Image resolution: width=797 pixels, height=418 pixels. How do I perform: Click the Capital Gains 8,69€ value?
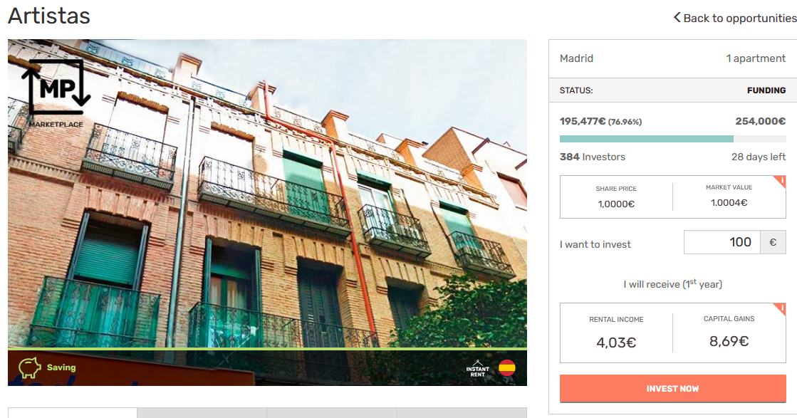[x=729, y=341]
